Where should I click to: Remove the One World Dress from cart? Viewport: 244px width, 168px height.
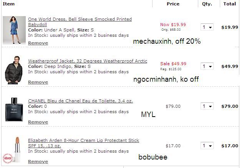(38, 43)
